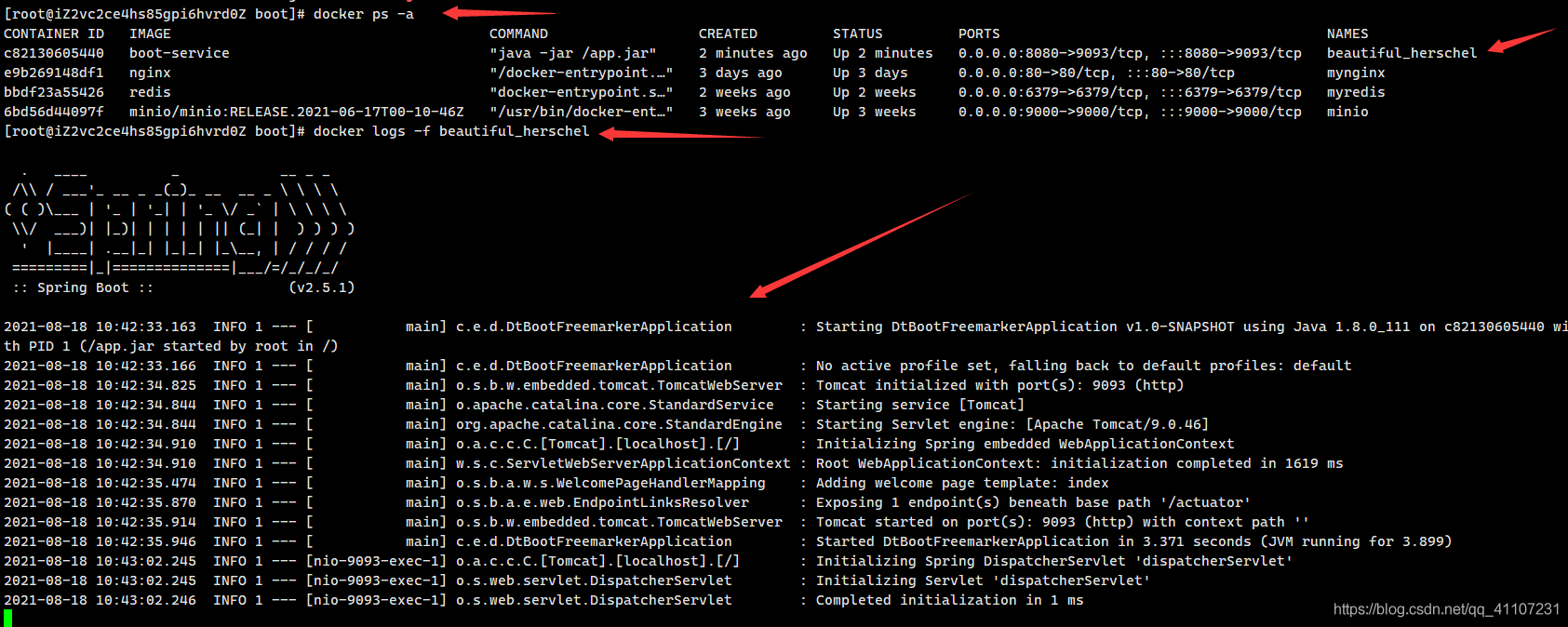
Task: Click "No active profile set" log message
Action: pos(1084,366)
